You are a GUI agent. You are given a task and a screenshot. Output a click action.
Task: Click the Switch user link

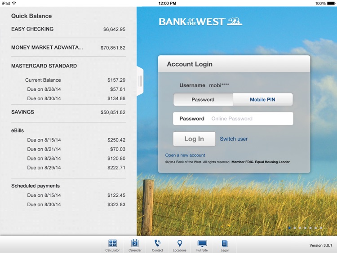(x=234, y=139)
